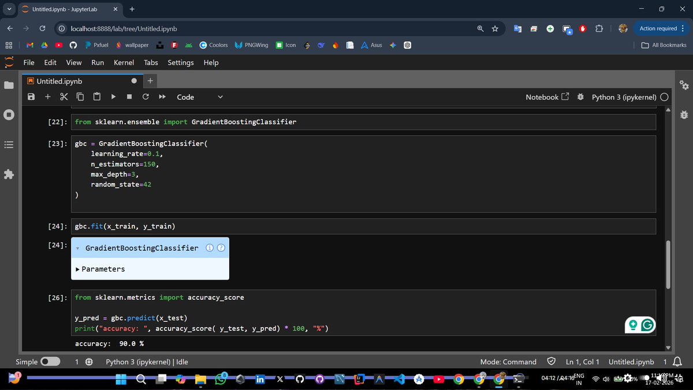Restart kernel and run all cells icon
Image resolution: width=693 pixels, height=390 pixels.
[162, 97]
